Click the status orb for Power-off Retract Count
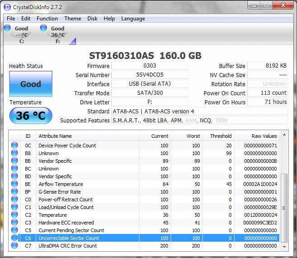The width and height of the screenshot is (297, 258). coord(14,199)
